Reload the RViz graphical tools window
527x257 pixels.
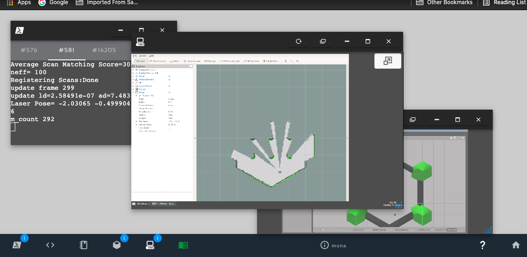299,41
